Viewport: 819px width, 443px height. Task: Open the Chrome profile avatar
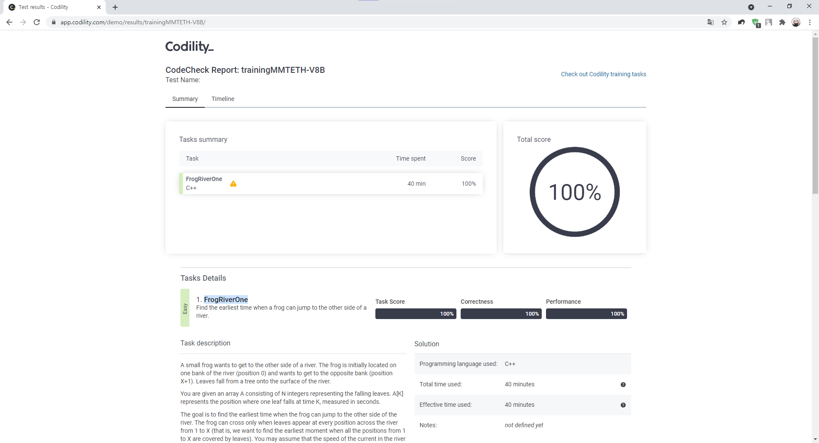(796, 22)
